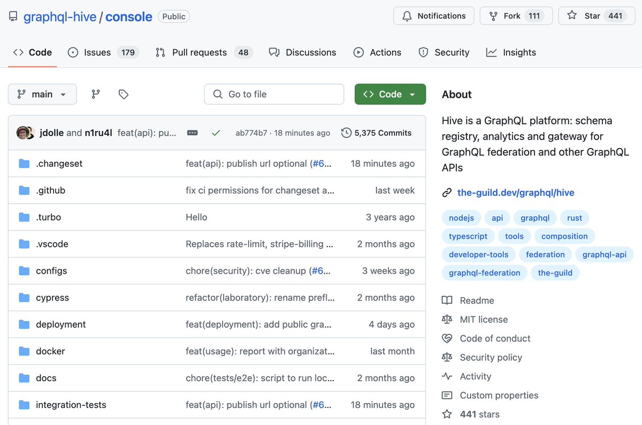This screenshot has width=642, height=425.
Task: Open the .changeset folder icon
Action: point(24,164)
